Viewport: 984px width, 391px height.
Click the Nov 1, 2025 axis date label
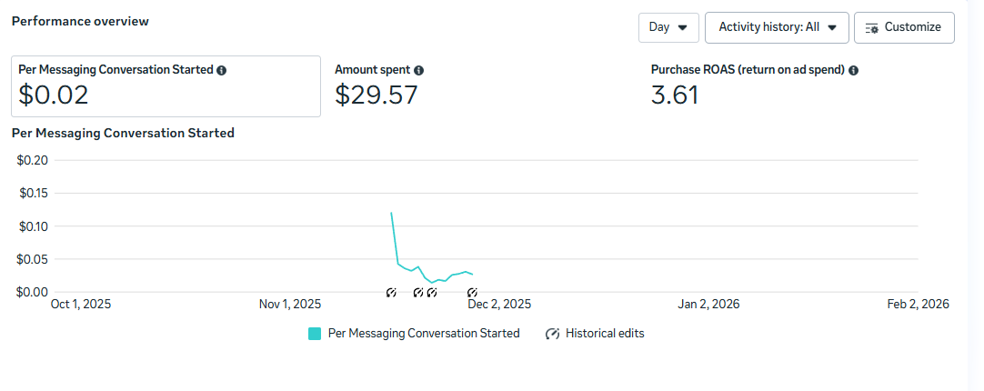pos(290,305)
